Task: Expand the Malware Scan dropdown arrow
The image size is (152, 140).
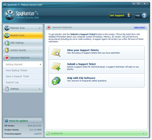Action: (40, 28)
